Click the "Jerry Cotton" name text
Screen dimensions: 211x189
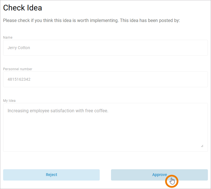click(x=19, y=48)
